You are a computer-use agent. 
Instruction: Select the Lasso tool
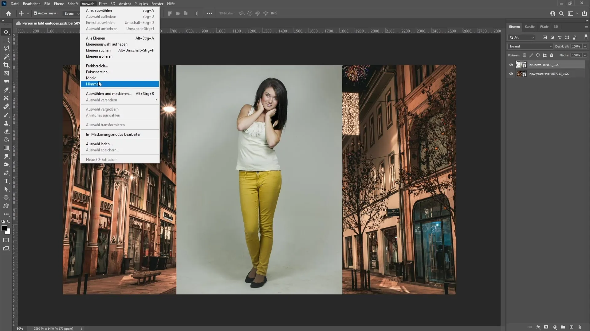coord(6,48)
